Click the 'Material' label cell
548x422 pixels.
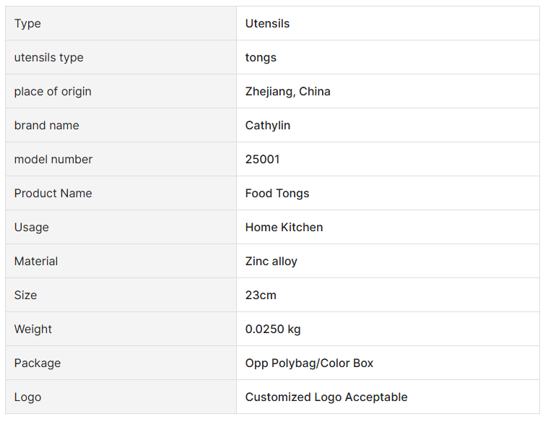pyautogui.click(x=36, y=262)
